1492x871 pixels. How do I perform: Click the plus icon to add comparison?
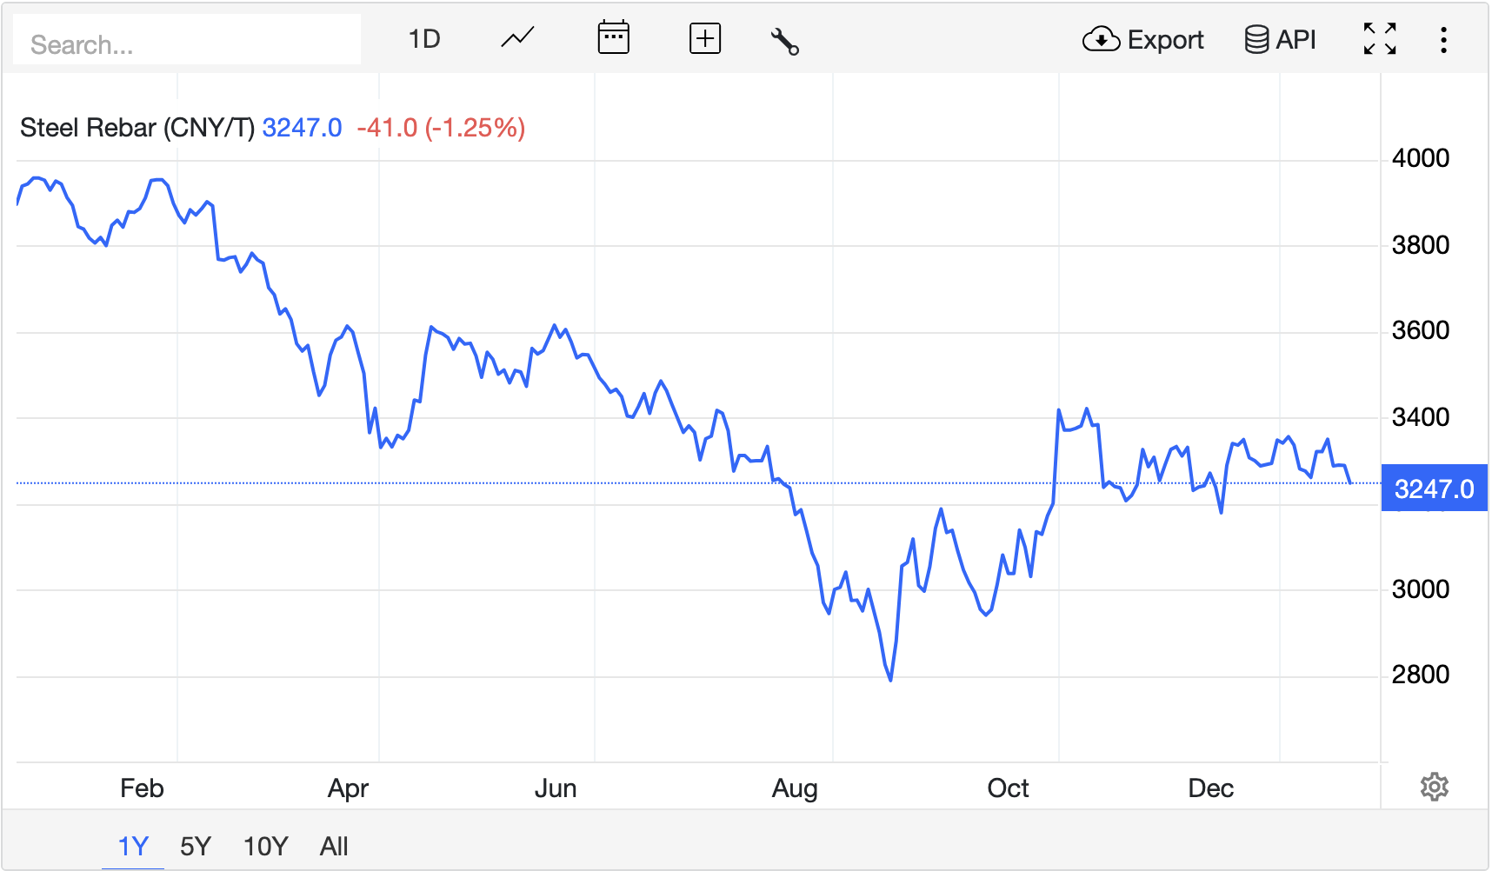click(x=704, y=39)
